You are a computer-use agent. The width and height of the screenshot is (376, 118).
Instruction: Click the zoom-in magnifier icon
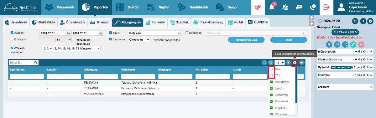pos(264,63)
